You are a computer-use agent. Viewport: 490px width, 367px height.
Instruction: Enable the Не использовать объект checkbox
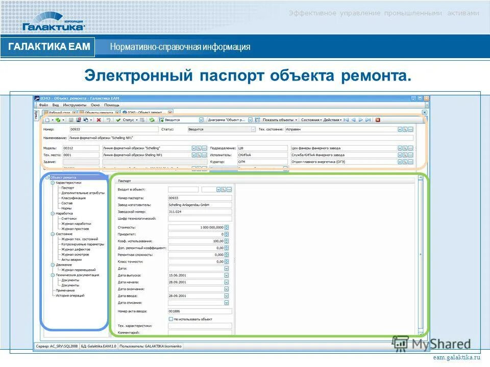pyautogui.click(x=170, y=320)
